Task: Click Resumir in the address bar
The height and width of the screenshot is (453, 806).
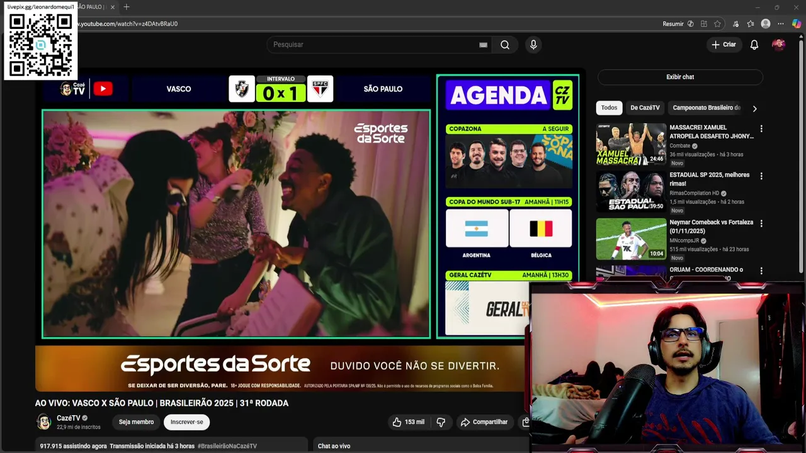Action: click(x=673, y=24)
